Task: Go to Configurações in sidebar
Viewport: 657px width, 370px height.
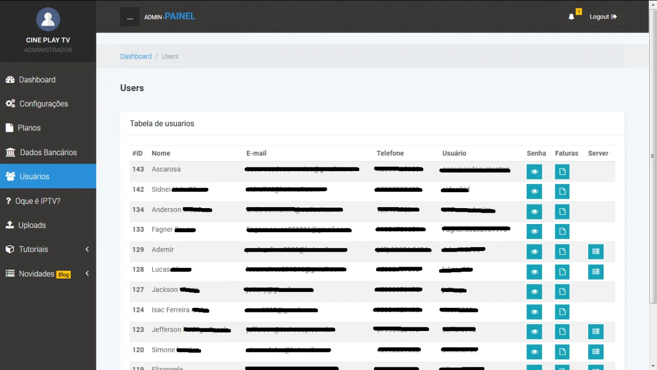Action: 44,104
